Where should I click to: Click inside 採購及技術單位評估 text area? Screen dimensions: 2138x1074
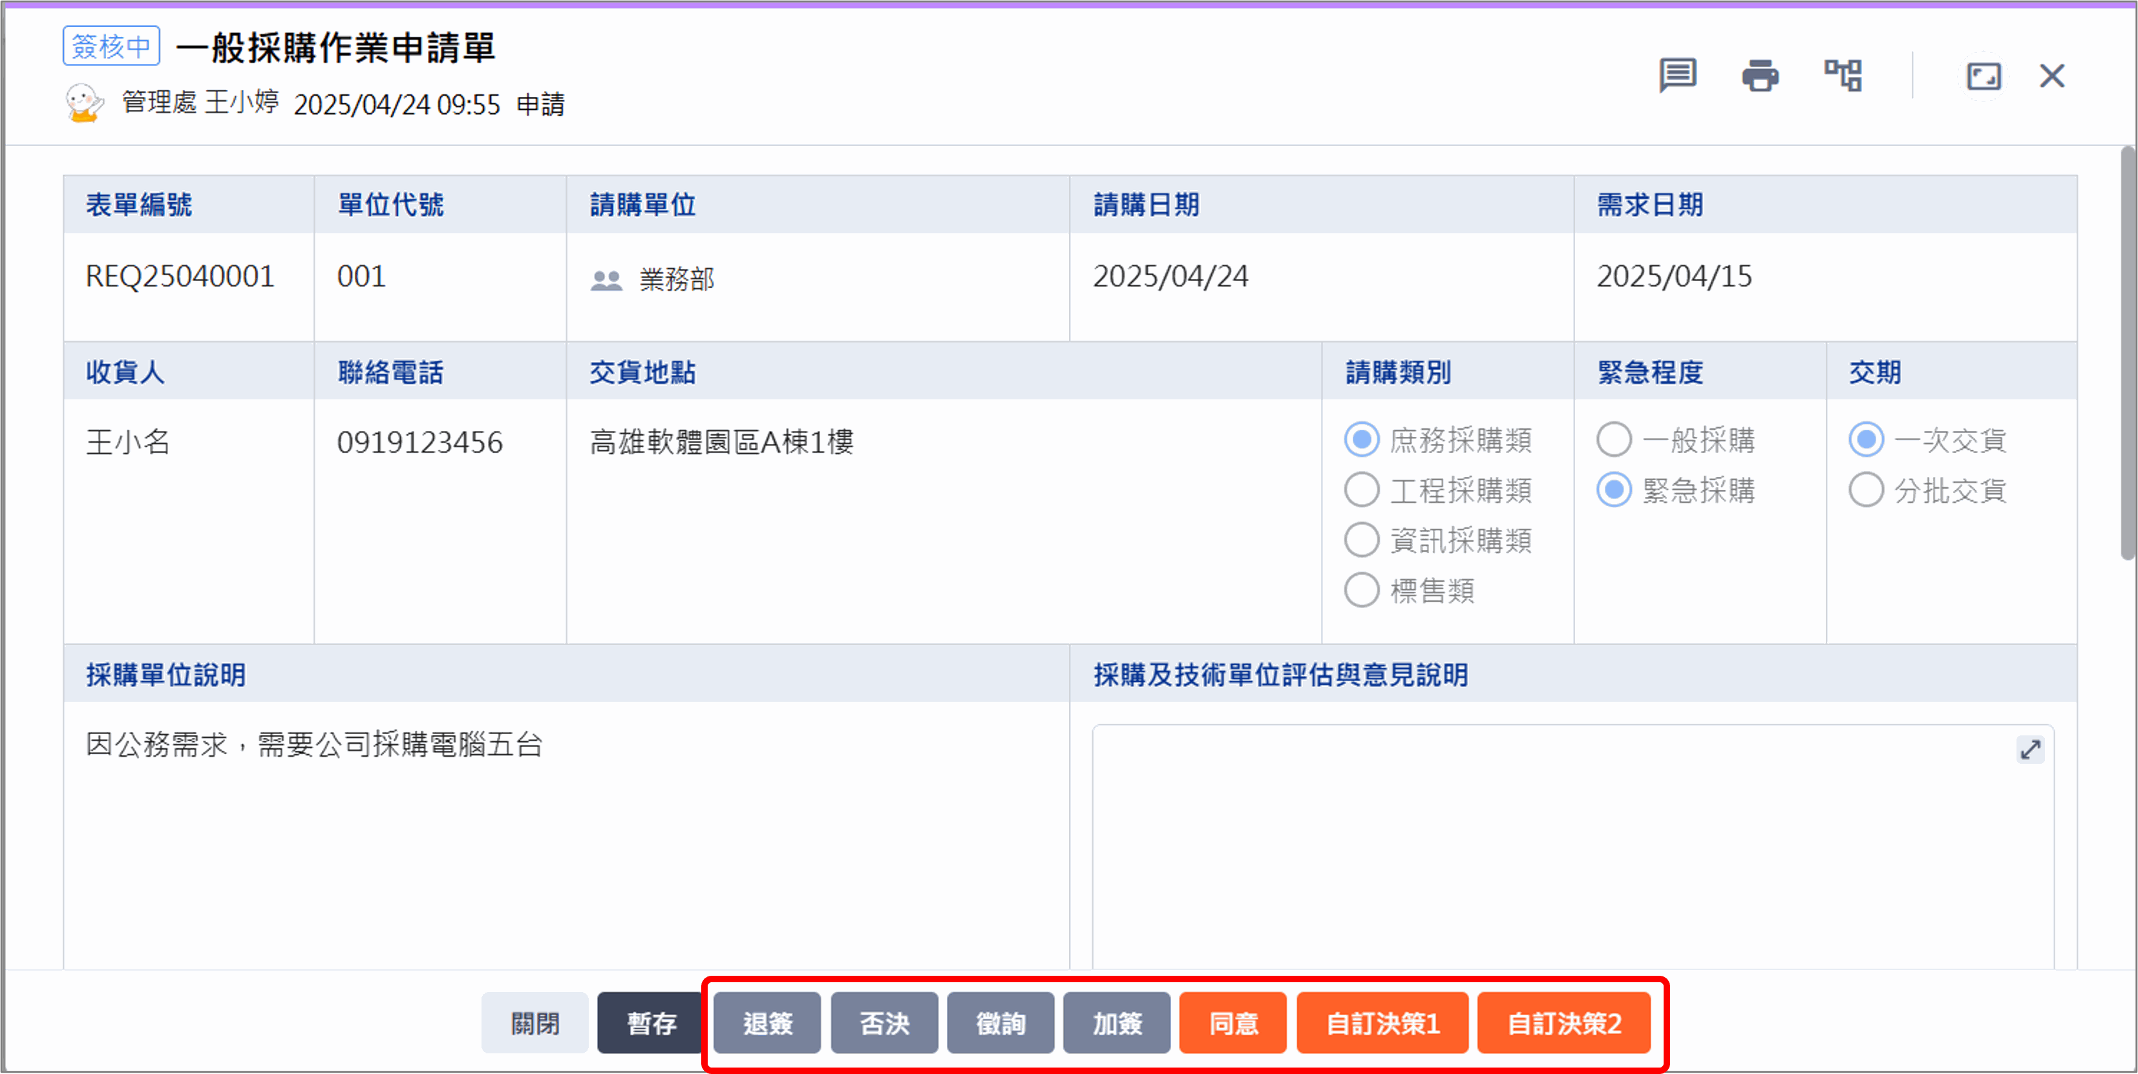click(1572, 847)
